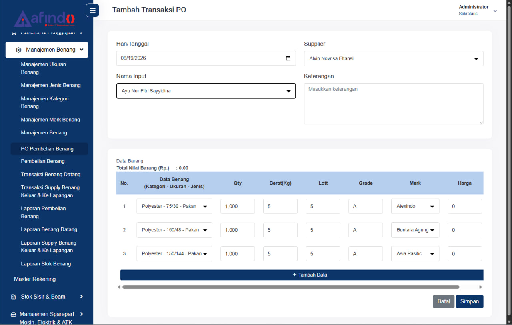Click Qty field in row 3
The image size is (512, 325).
tap(238, 253)
